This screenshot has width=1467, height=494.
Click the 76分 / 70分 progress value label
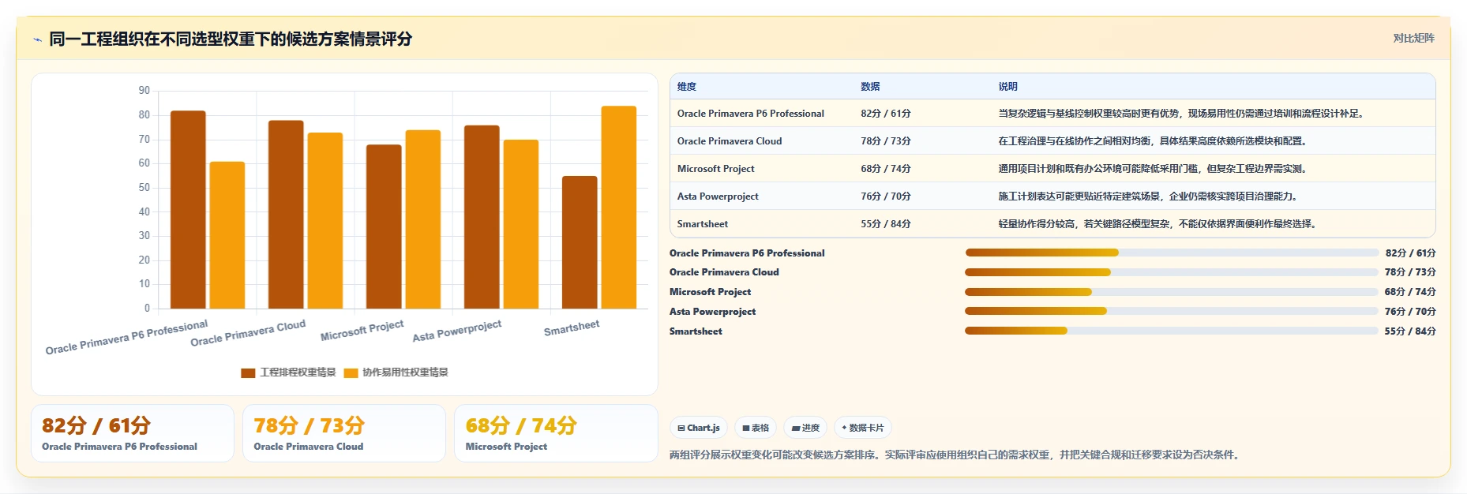(x=1410, y=312)
